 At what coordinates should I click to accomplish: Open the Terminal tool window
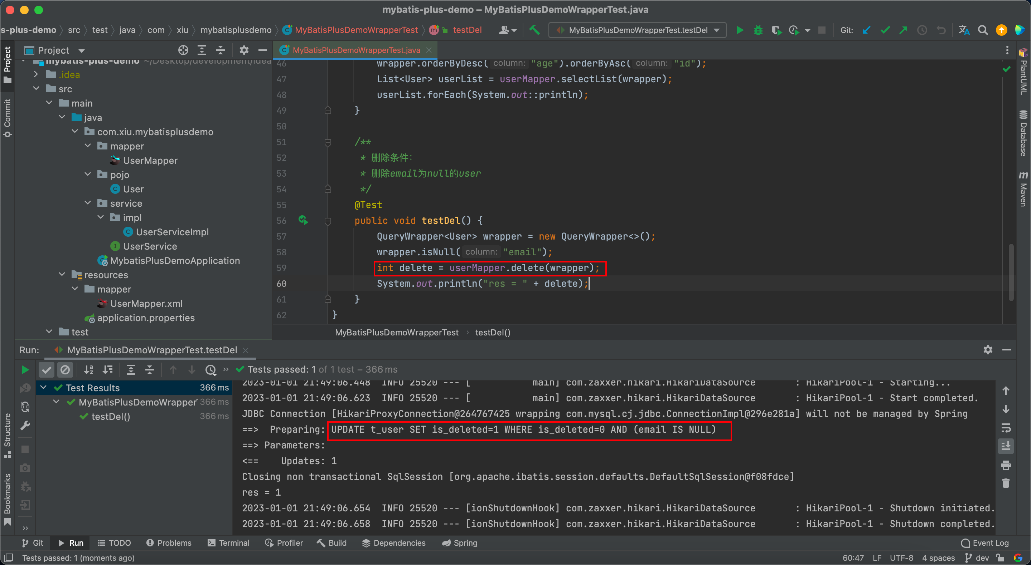(228, 542)
